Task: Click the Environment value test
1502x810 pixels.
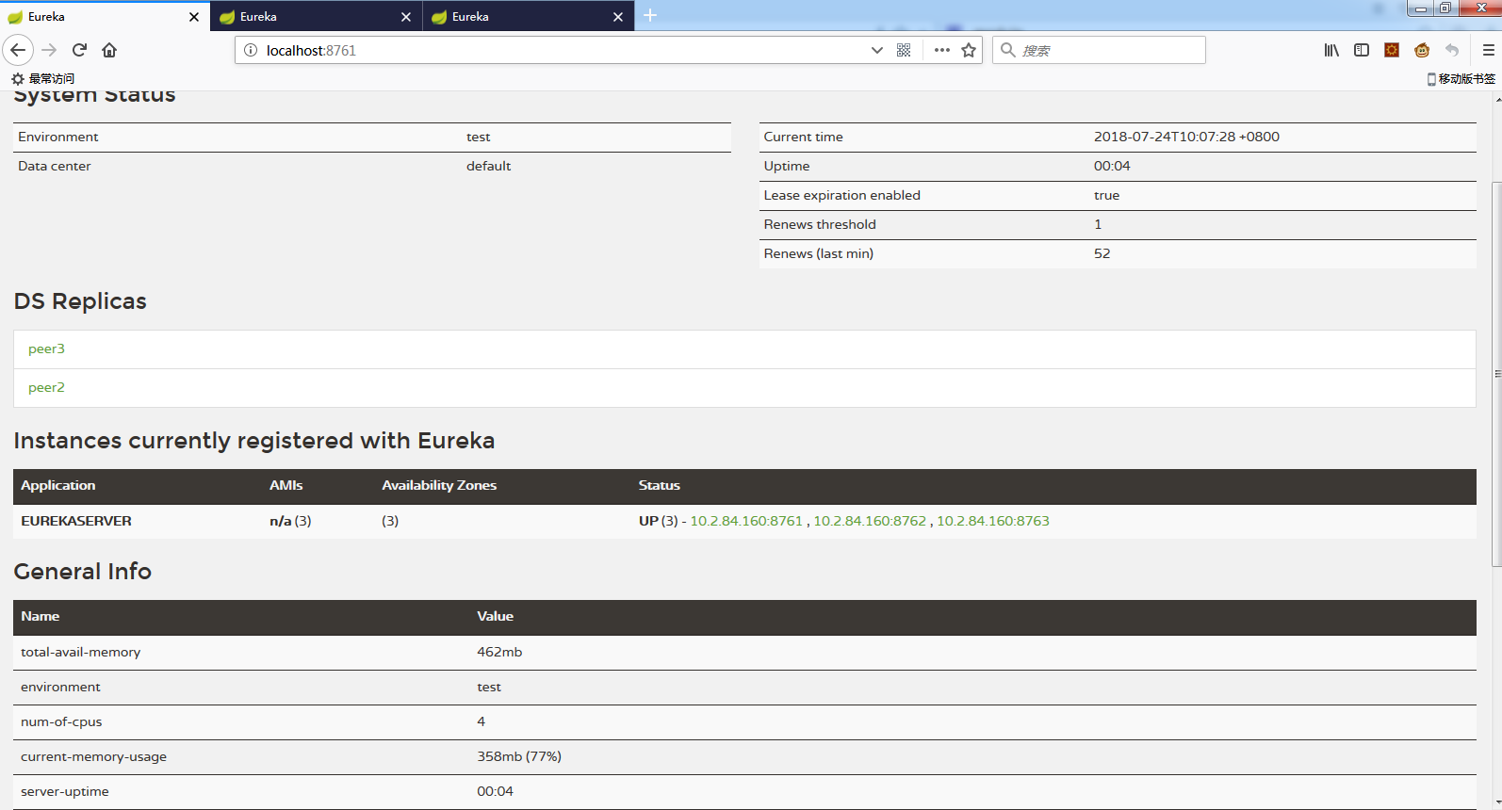Action: [478, 137]
